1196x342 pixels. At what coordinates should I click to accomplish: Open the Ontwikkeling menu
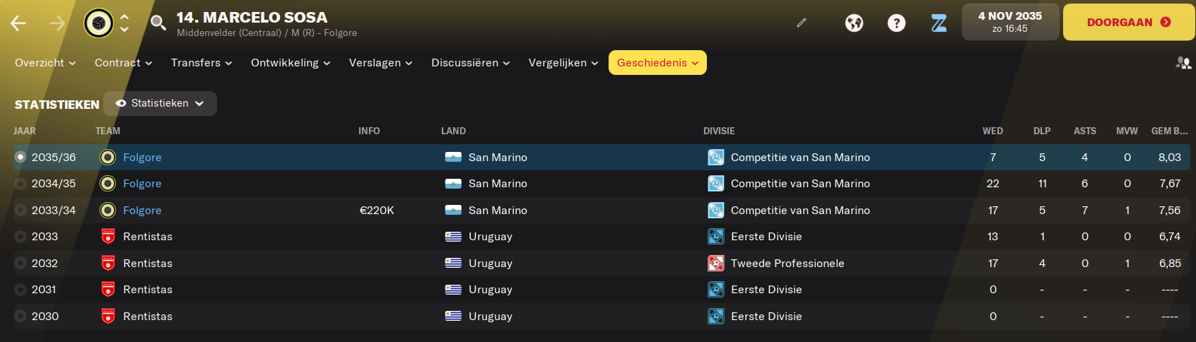pos(291,63)
